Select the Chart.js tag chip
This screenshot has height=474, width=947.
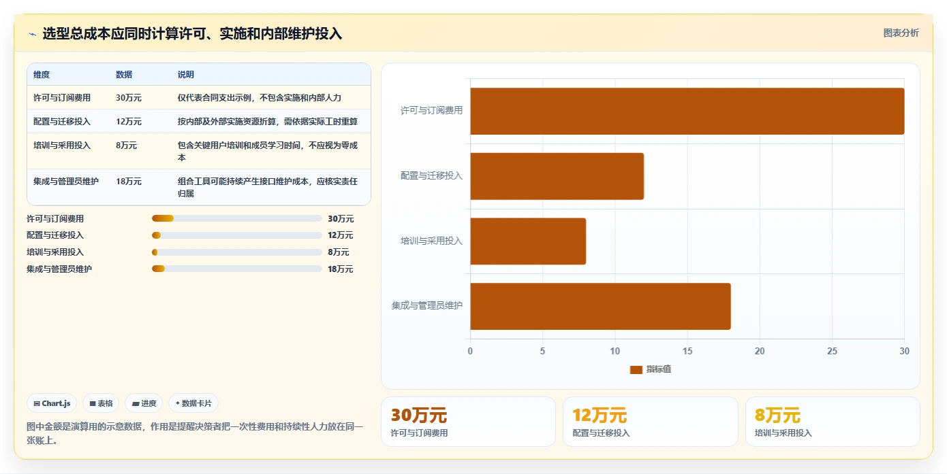click(52, 403)
